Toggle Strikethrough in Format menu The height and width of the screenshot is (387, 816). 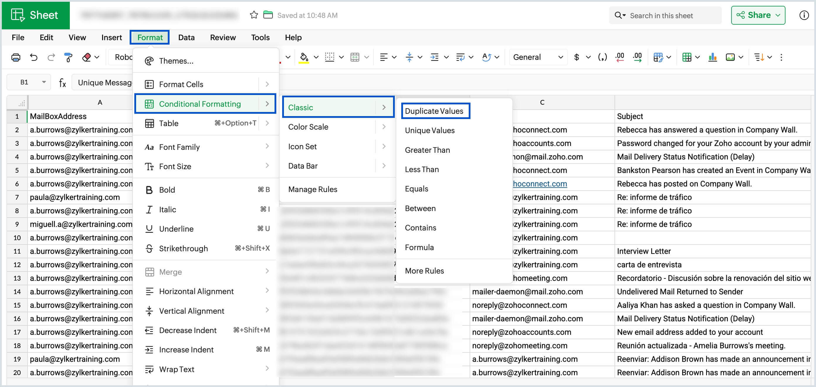(183, 248)
